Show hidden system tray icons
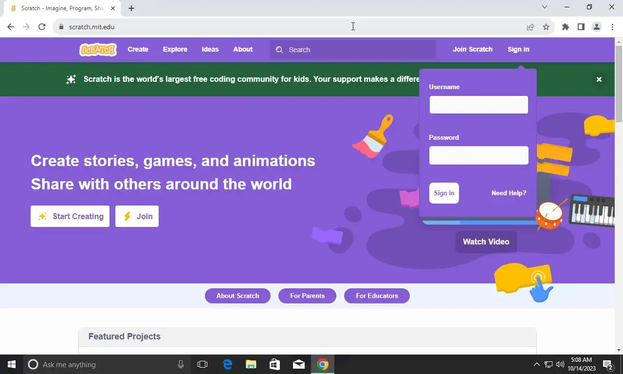 click(537, 364)
